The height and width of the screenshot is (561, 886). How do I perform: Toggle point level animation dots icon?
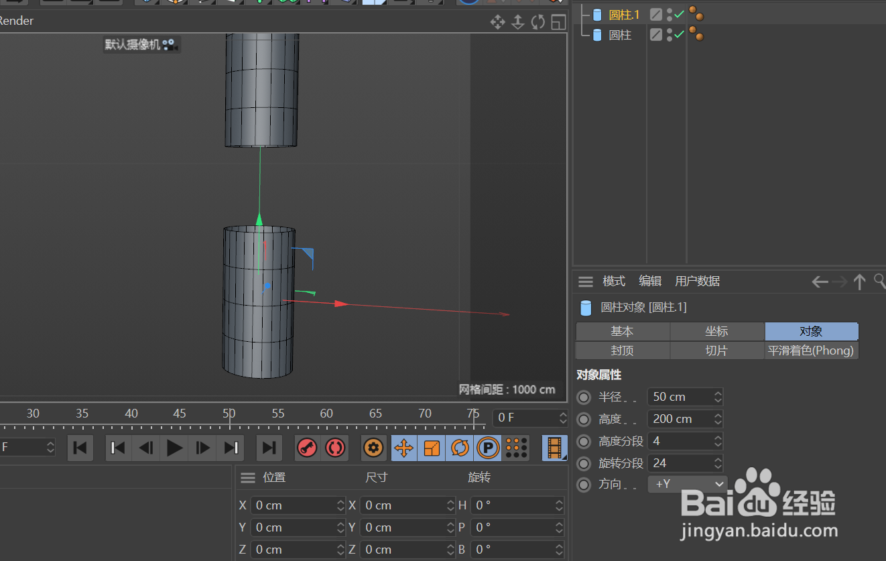click(x=516, y=448)
